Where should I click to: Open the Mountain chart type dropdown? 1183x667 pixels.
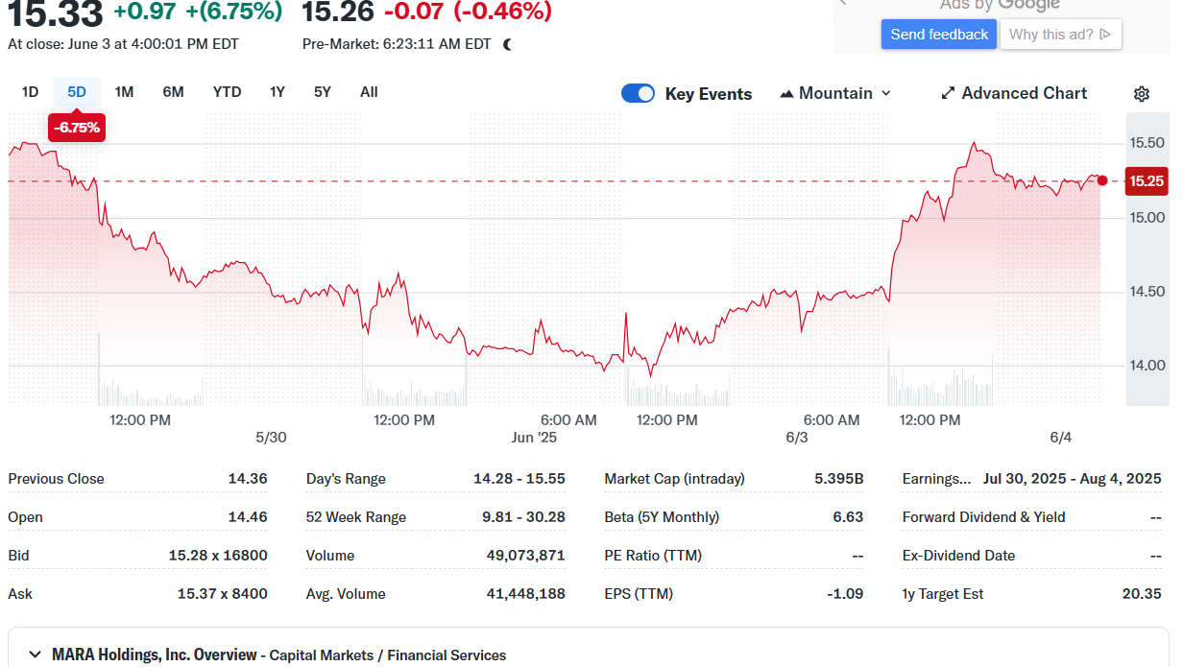click(835, 93)
